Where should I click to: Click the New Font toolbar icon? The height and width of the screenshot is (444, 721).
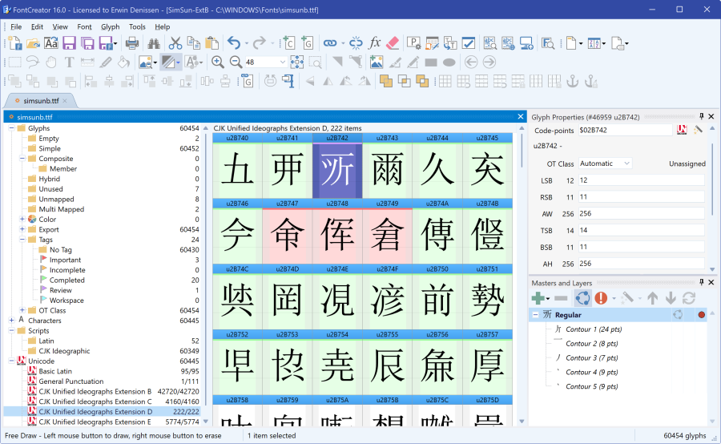pos(14,43)
